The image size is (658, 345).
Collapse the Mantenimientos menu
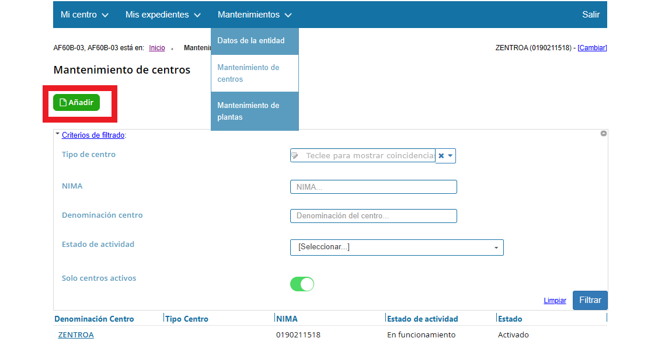click(x=254, y=15)
